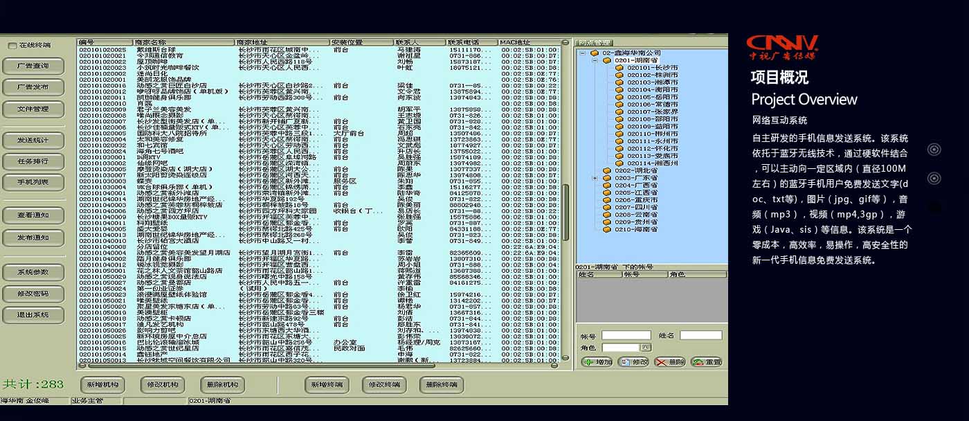Select the 020101-长沙市 folder icon
969x421 pixels.
coord(619,68)
